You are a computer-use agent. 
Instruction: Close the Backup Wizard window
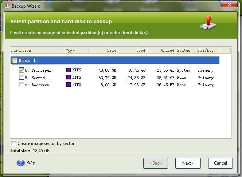(x=229, y=4)
